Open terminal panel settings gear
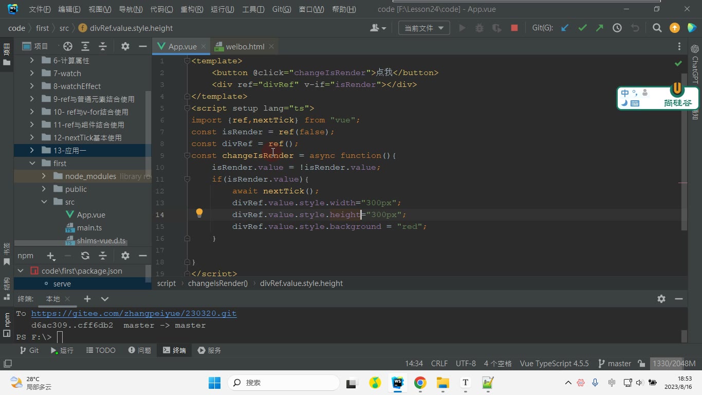Viewport: 702px width, 395px height. [x=661, y=299]
